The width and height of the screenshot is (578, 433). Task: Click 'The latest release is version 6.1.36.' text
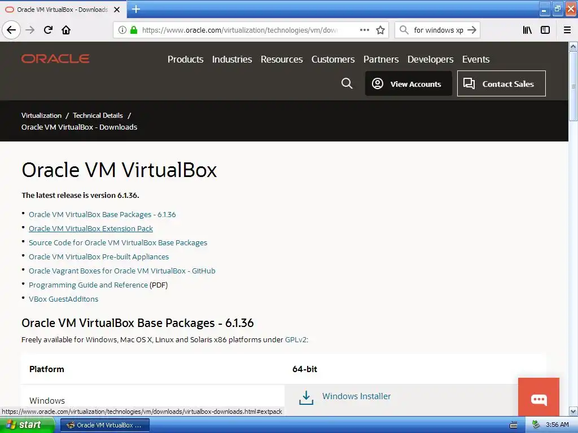pos(80,195)
